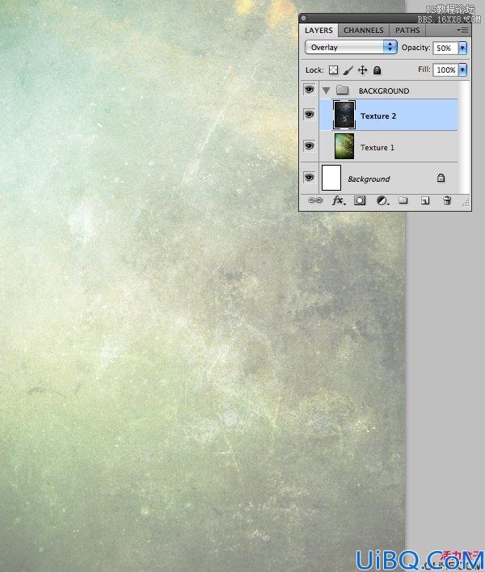This screenshot has height=572, width=485.
Task: Add a layer style with fx
Action: [339, 200]
